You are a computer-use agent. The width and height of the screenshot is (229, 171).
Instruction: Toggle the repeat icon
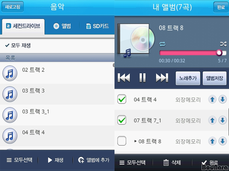click(x=163, y=44)
